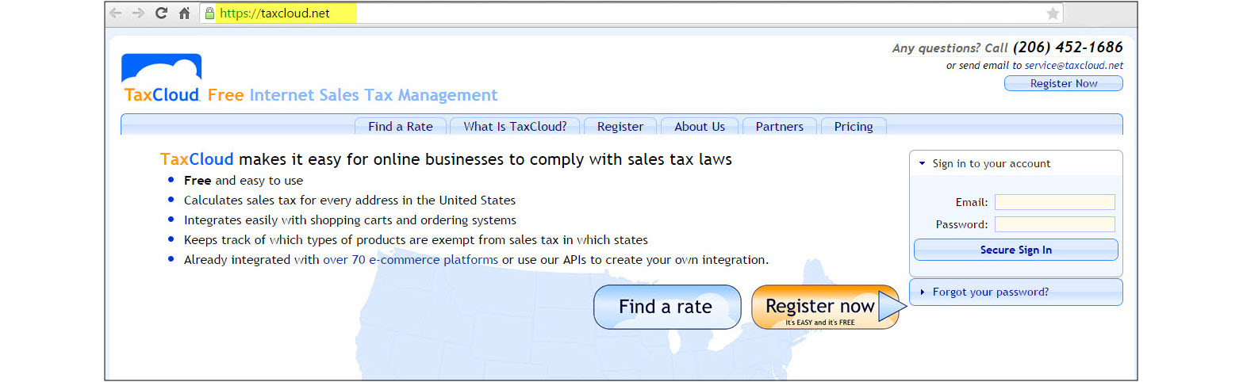The height and width of the screenshot is (382, 1247).
Task: Go forward using the browser forward arrow
Action: [138, 13]
